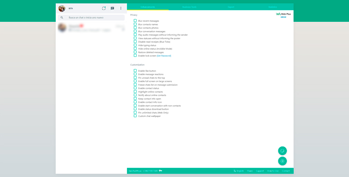The width and height of the screenshot is (349, 177).
Task: Switch to the Enhancements tab
Action: (148, 7)
